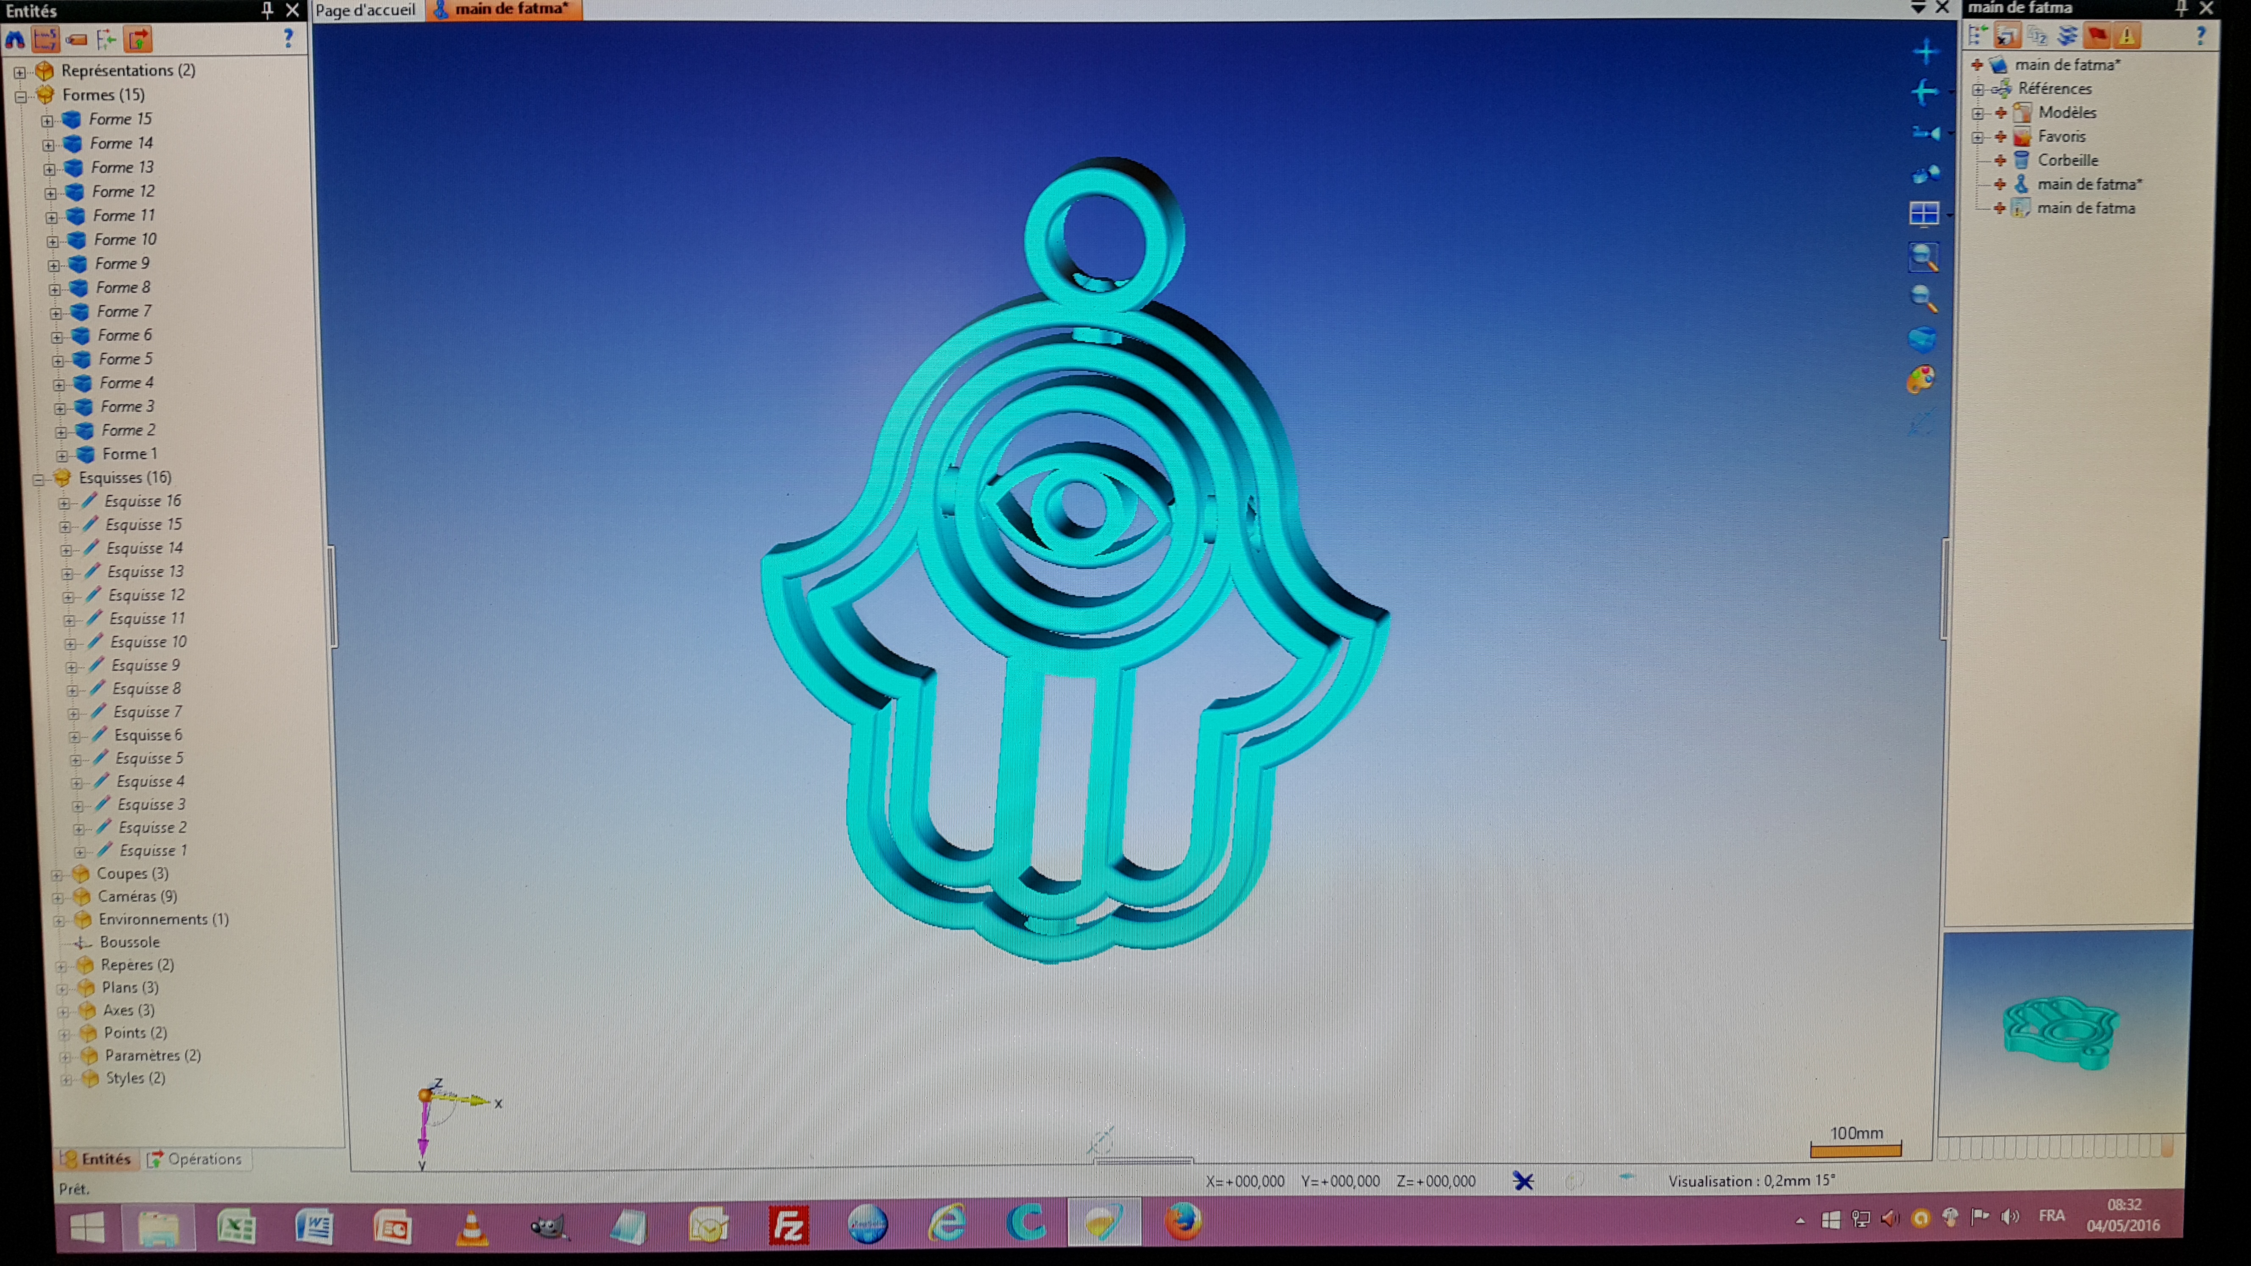This screenshot has height=1266, width=2251.
Task: Toggle the yellow warning triangle filter in project panel
Action: click(x=2127, y=36)
